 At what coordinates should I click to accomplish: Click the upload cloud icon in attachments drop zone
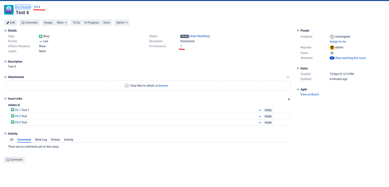(127, 86)
